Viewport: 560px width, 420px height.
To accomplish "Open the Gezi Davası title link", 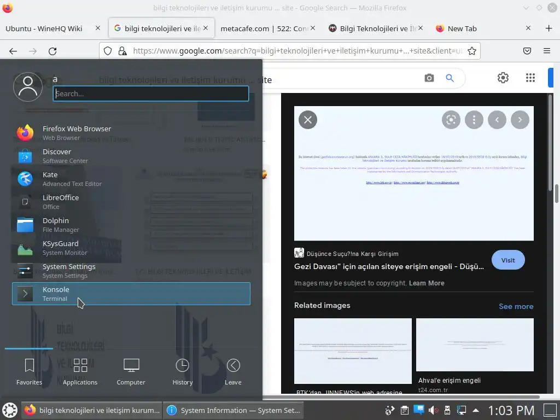I will click(x=389, y=266).
